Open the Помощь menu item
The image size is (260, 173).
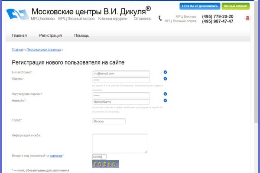[x=81, y=36]
